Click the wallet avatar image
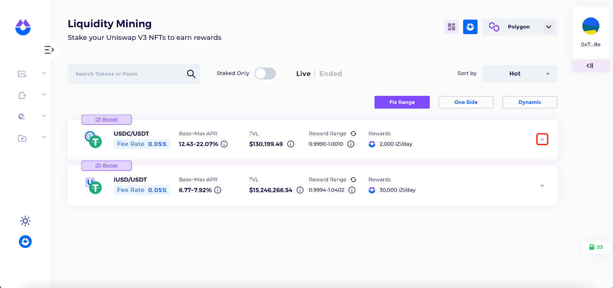 pyautogui.click(x=591, y=26)
